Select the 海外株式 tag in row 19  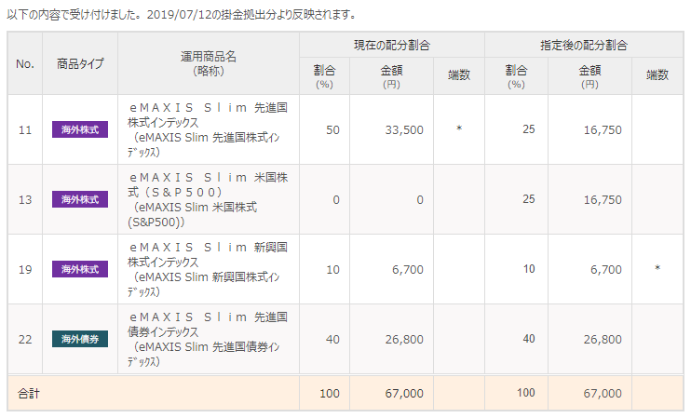pyautogui.click(x=80, y=269)
